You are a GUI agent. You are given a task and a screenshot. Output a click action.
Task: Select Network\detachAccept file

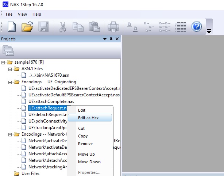[47, 160]
